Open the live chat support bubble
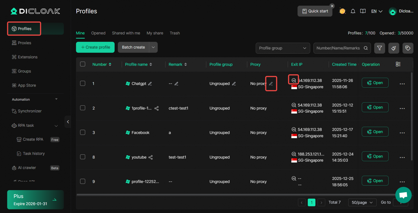The image size is (418, 213). (x=403, y=195)
